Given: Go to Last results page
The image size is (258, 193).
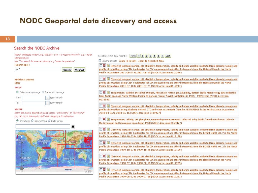Looking at the screenshot, I should point(168,56).
